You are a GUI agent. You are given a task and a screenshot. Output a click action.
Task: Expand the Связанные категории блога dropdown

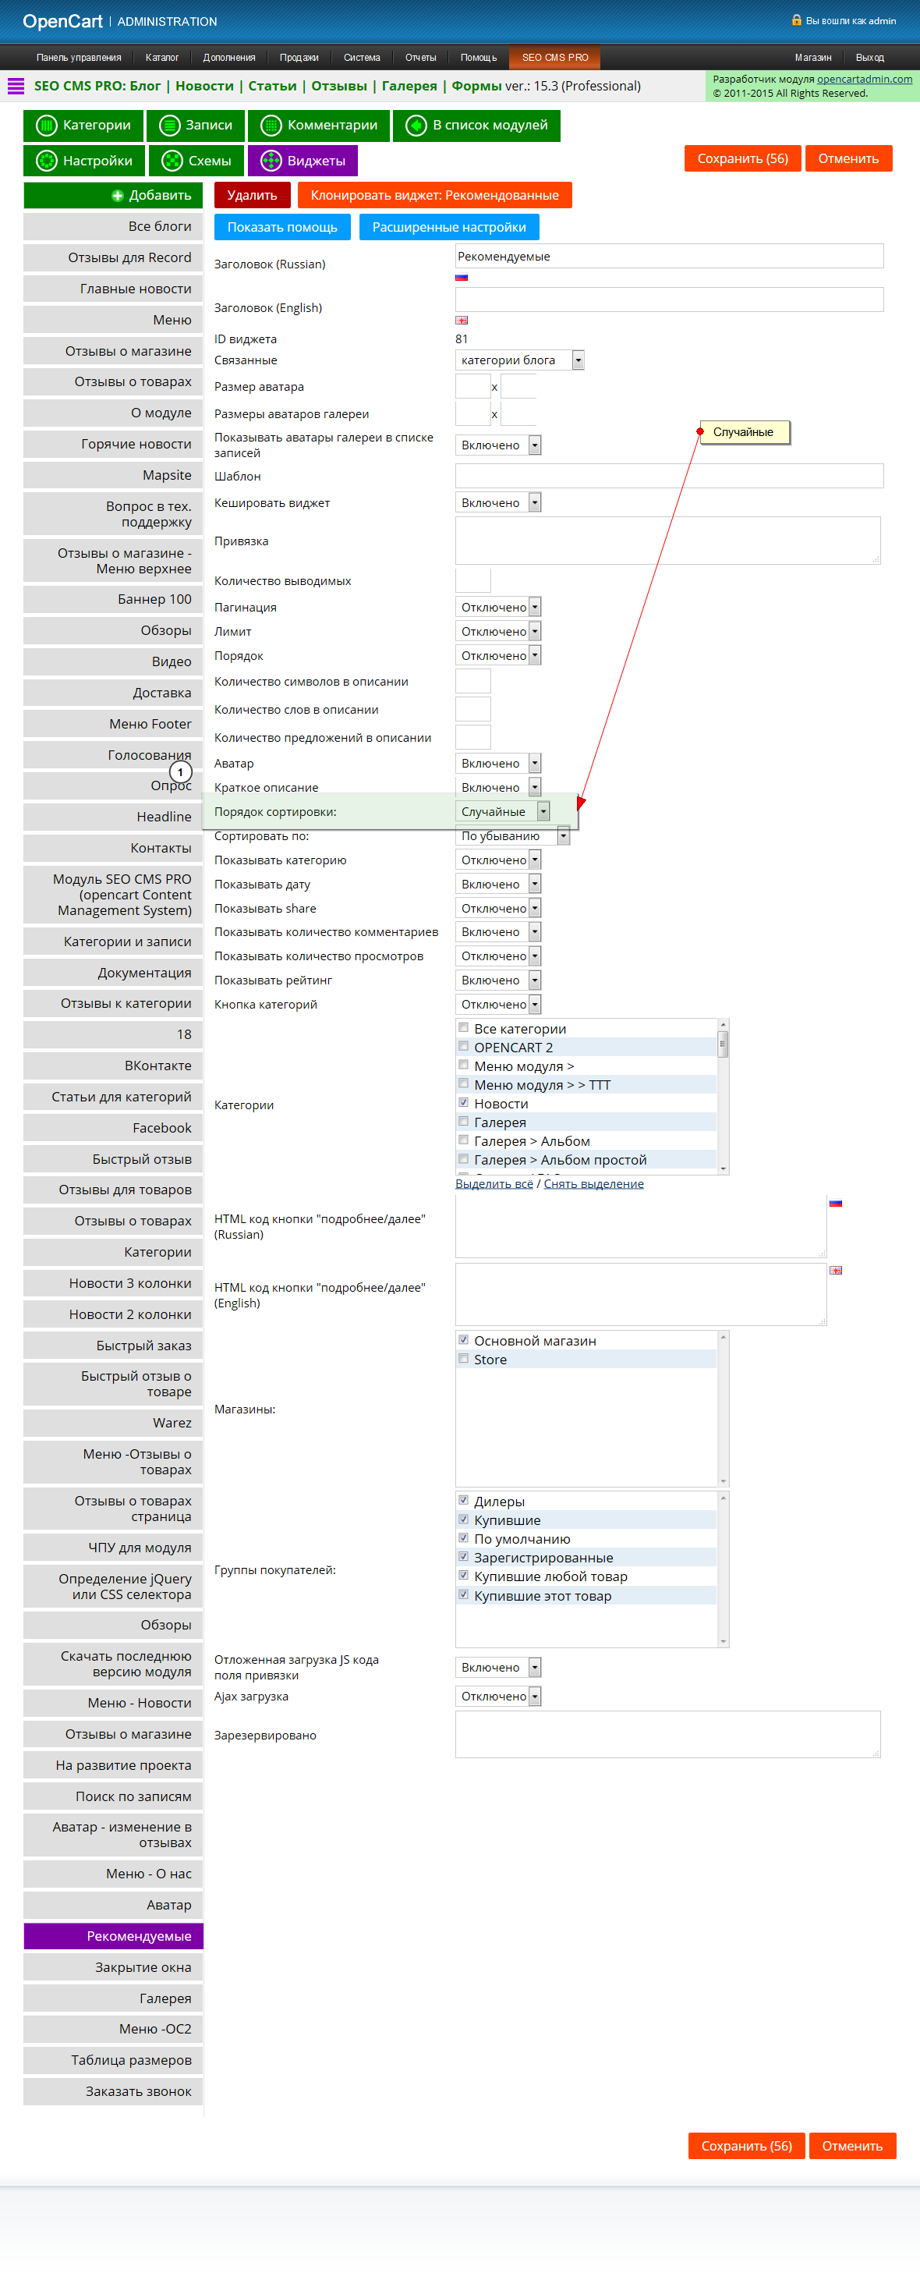tap(519, 360)
